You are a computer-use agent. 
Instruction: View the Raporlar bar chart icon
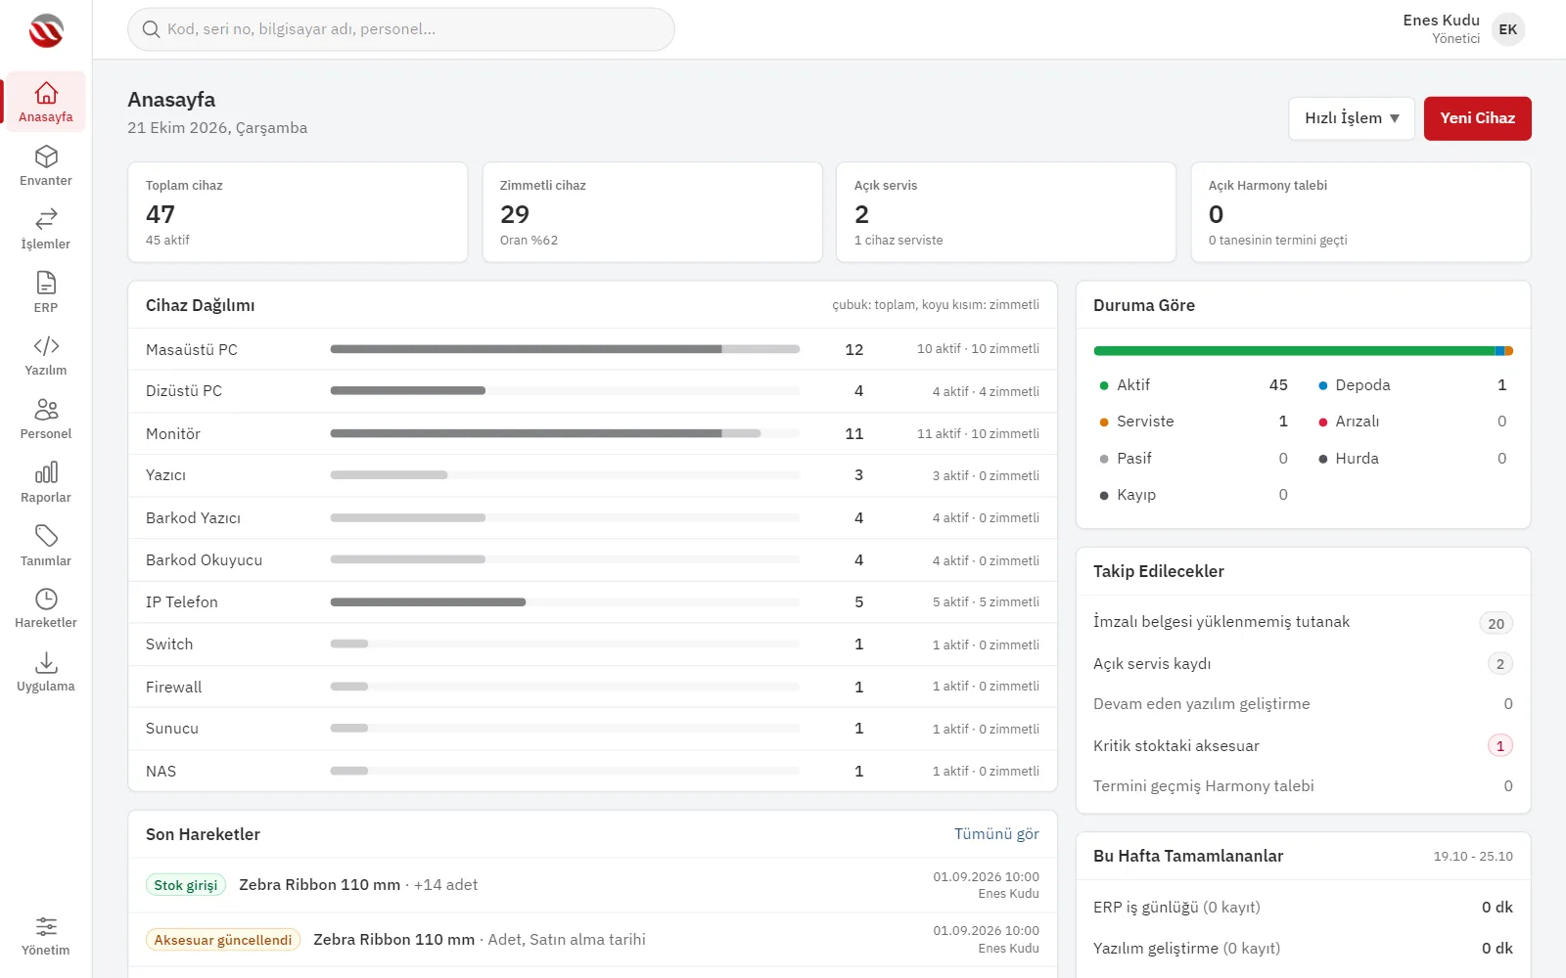tap(46, 472)
